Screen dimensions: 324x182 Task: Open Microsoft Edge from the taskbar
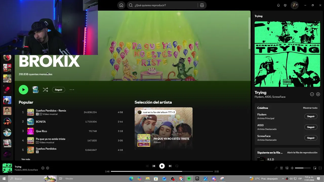tap(131, 179)
